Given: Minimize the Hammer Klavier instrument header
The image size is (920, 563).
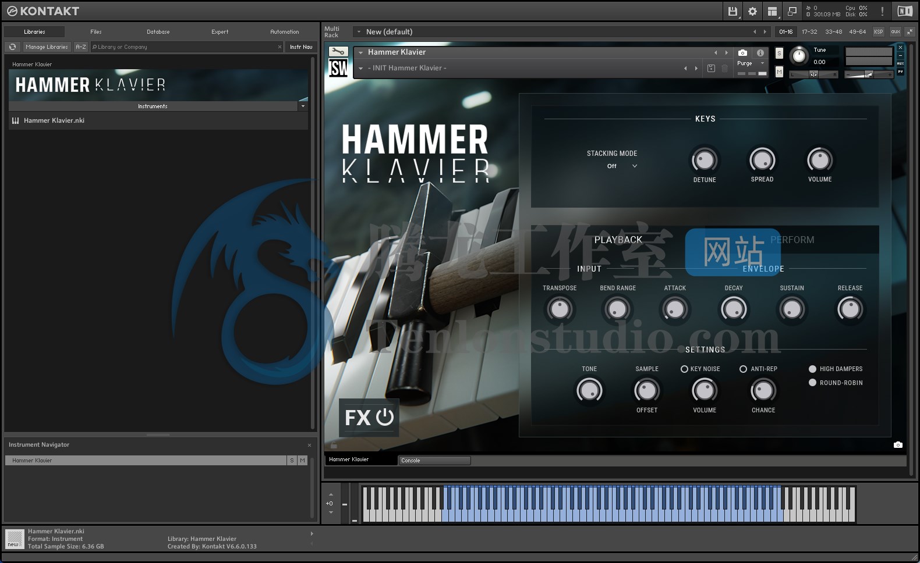Looking at the screenshot, I should click(900, 55).
